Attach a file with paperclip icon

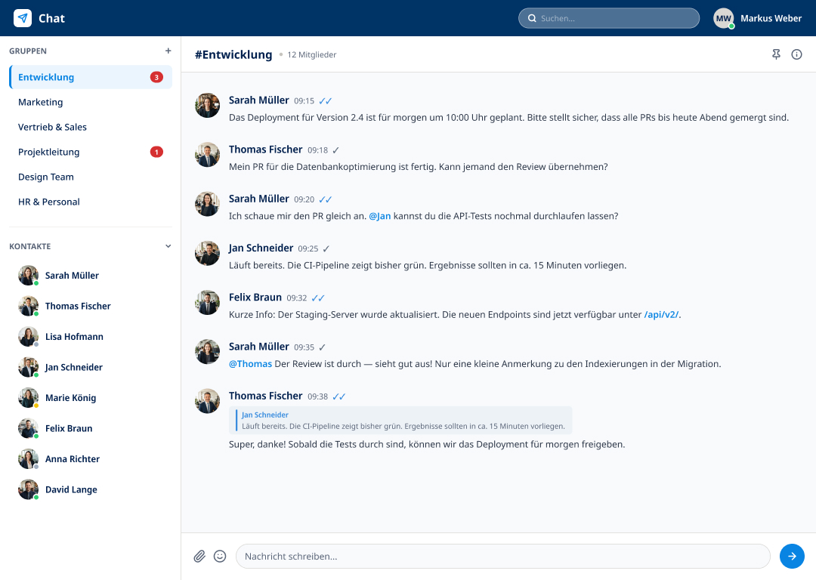199,556
